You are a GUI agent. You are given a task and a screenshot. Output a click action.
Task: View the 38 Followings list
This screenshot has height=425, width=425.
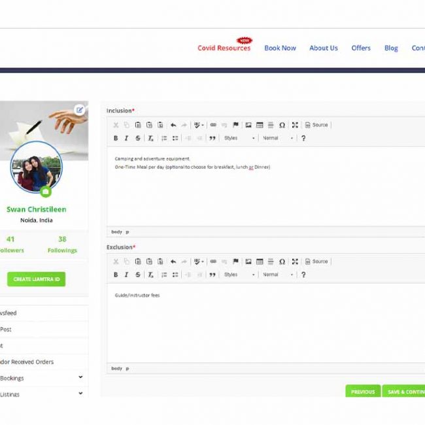[62, 245]
